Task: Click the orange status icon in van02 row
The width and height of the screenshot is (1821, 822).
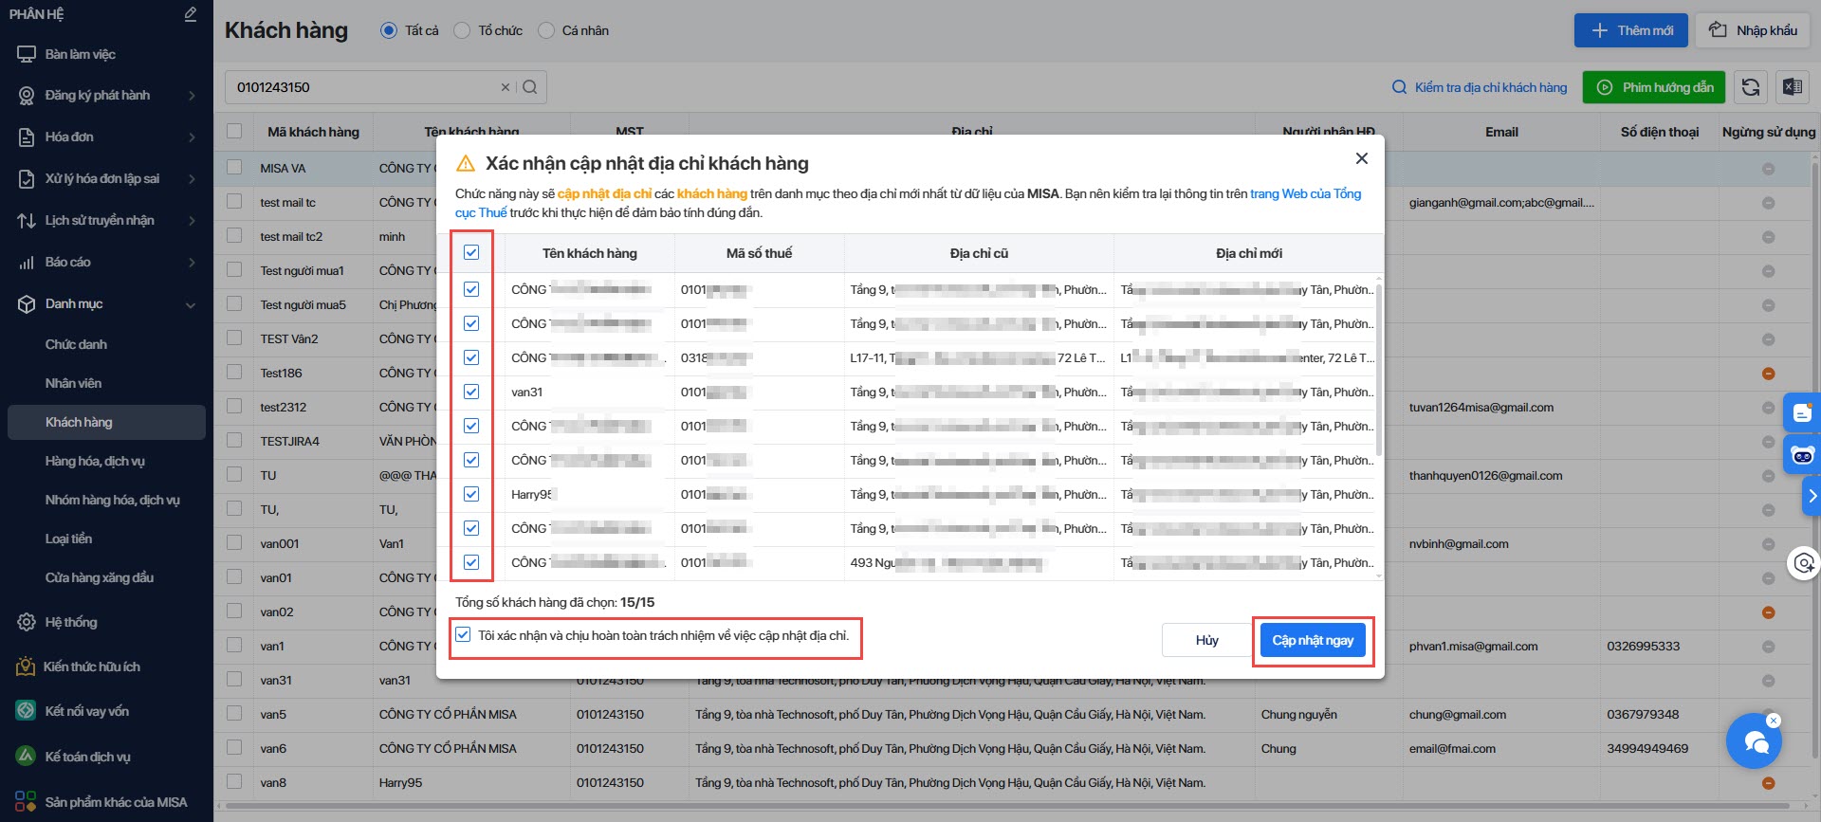Action: [x=1768, y=612]
